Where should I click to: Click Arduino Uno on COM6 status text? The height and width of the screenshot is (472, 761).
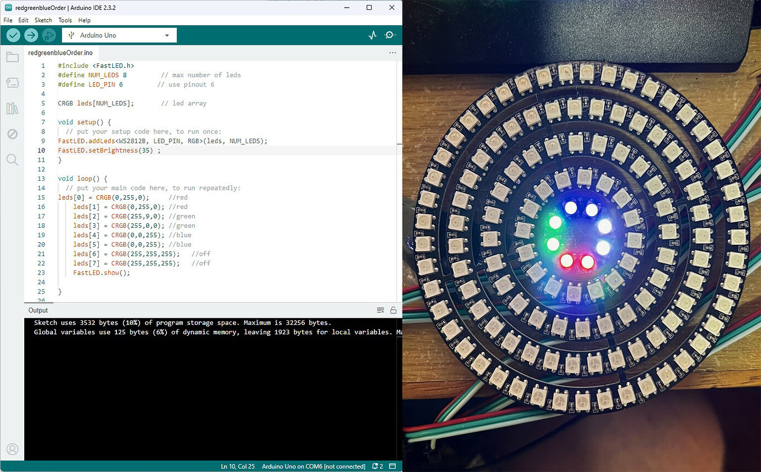tap(313, 466)
